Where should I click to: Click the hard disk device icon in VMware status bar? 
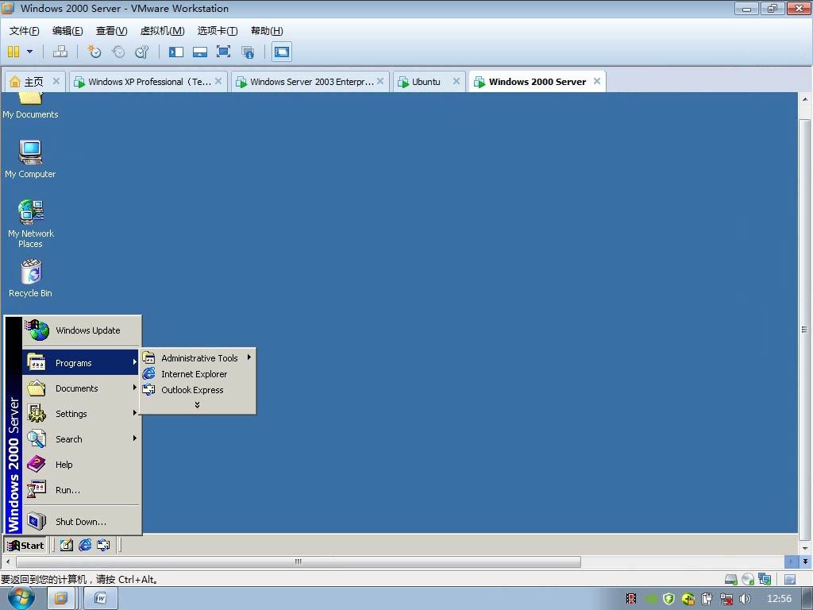(x=731, y=579)
